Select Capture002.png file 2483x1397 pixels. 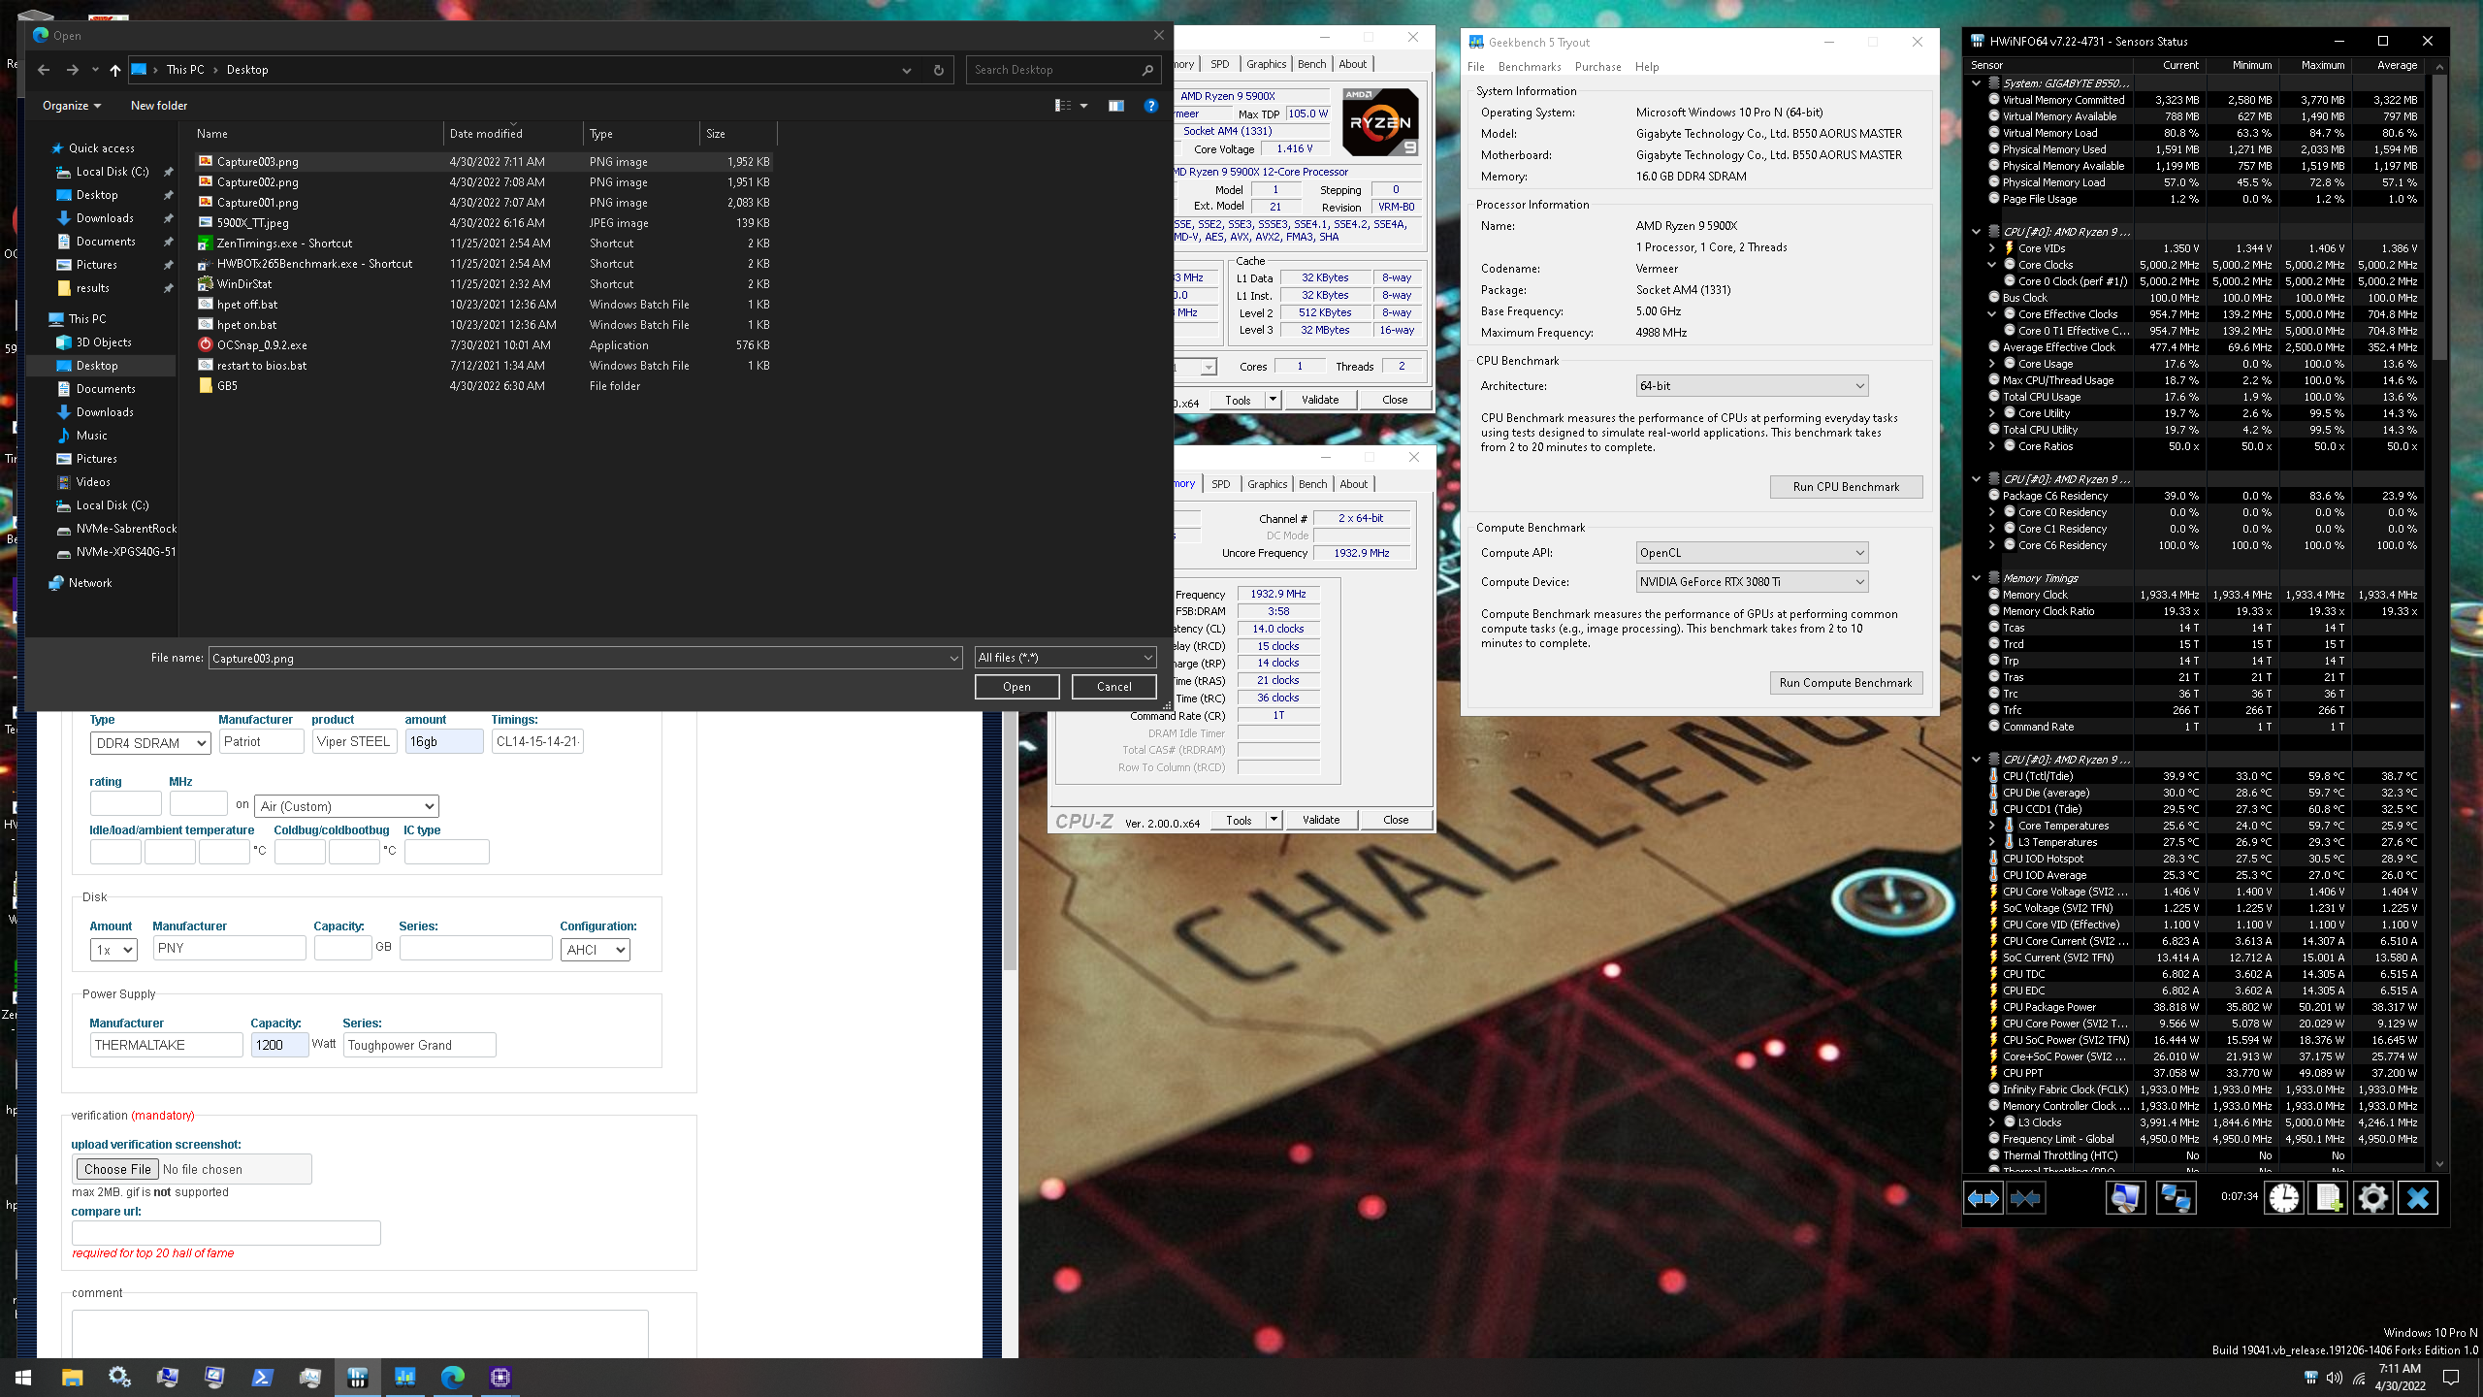point(257,182)
